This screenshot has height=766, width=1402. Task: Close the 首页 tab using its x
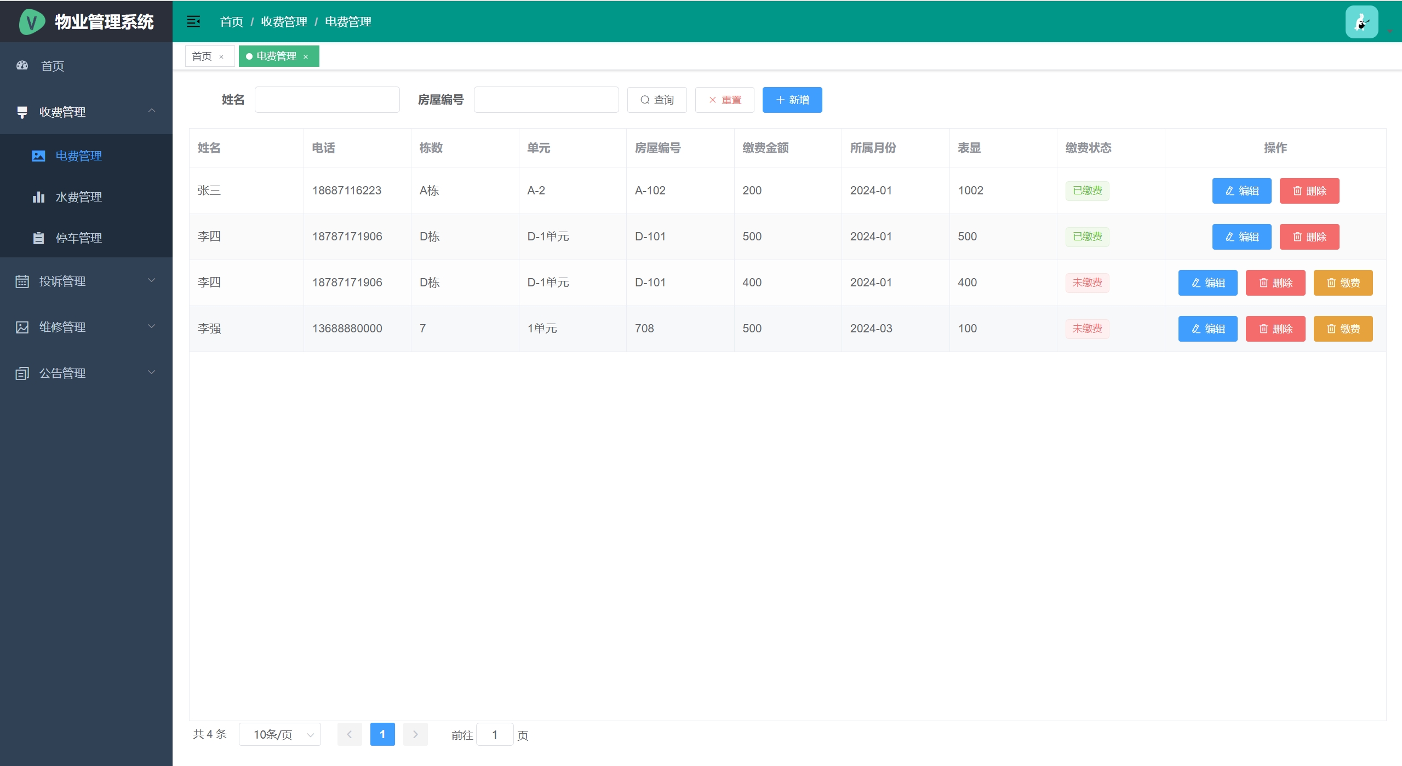click(221, 57)
